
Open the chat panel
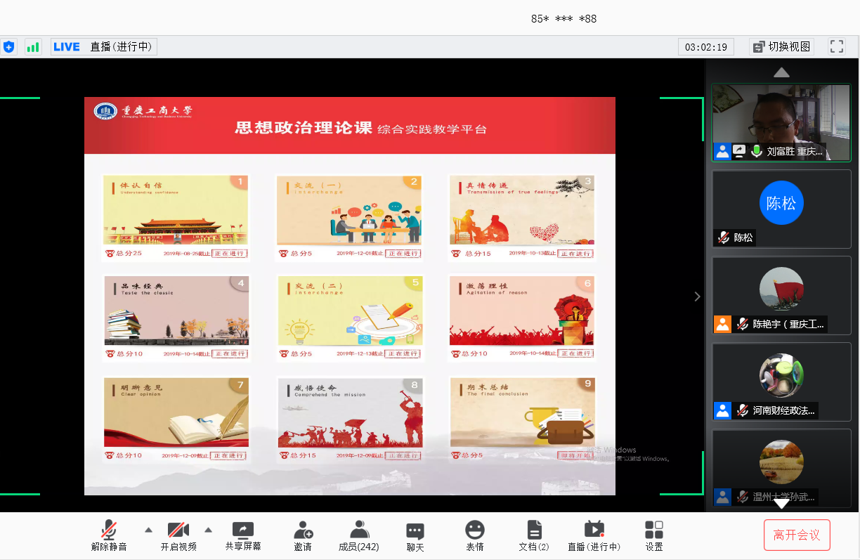415,536
